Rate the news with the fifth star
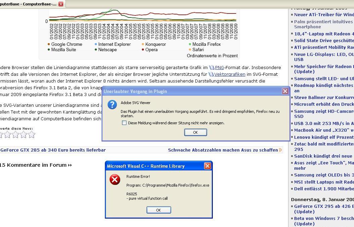Viewport: 354px width, 227px height. (32, 135)
